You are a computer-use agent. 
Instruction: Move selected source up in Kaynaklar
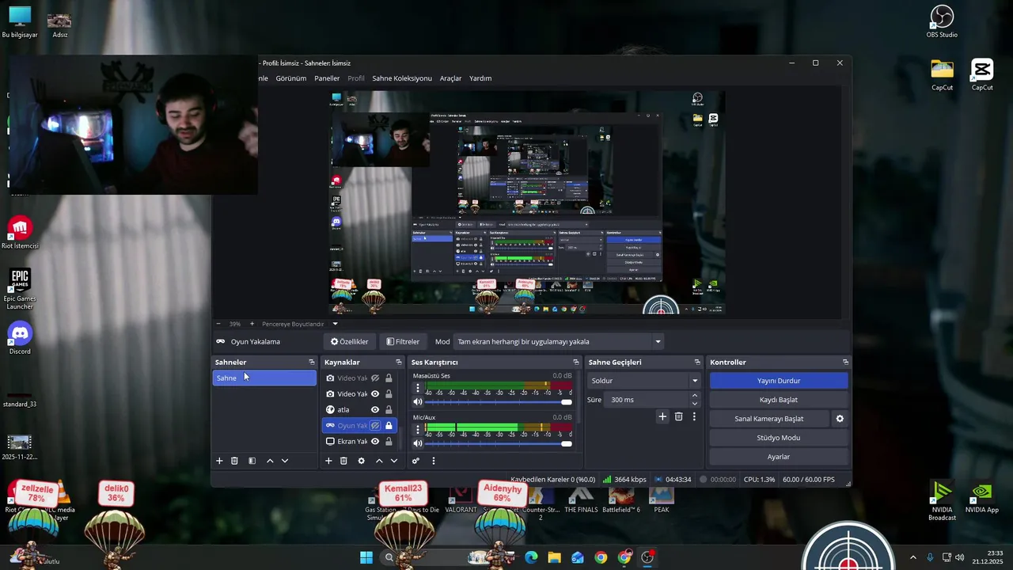point(379,461)
